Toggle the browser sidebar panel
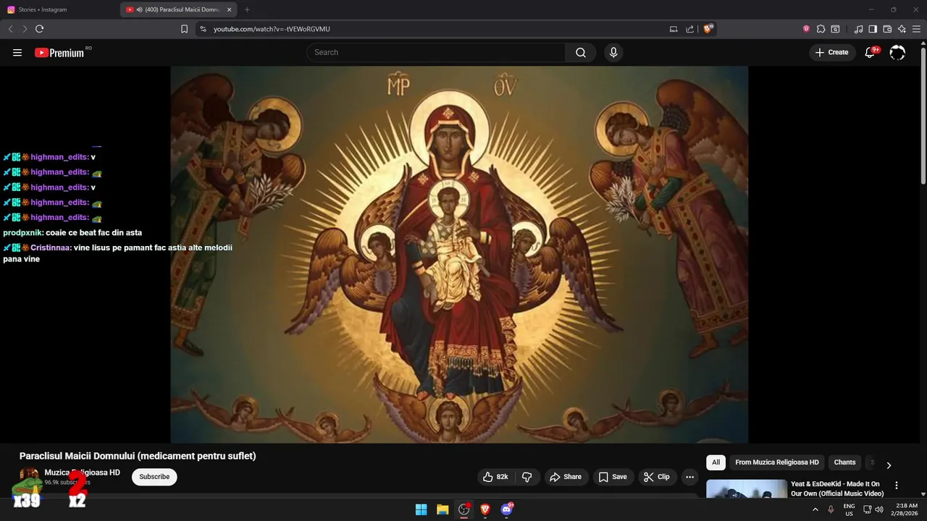 (873, 29)
